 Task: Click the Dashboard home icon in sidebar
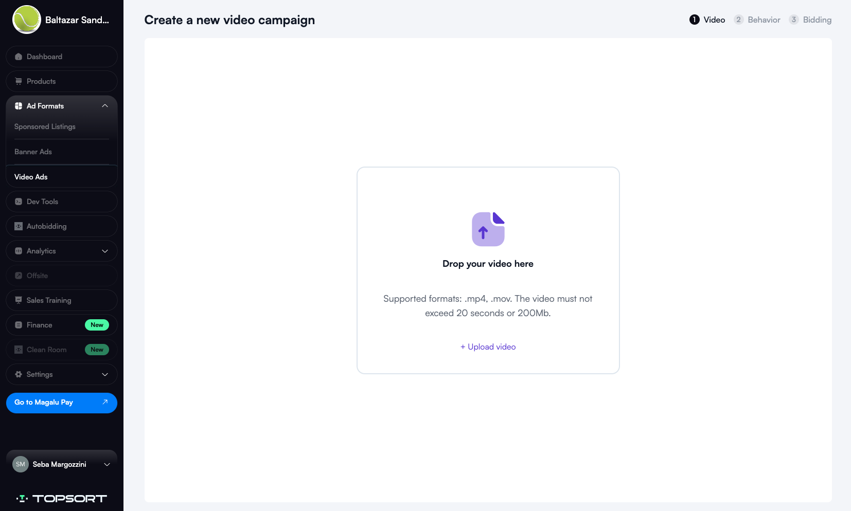click(x=19, y=57)
